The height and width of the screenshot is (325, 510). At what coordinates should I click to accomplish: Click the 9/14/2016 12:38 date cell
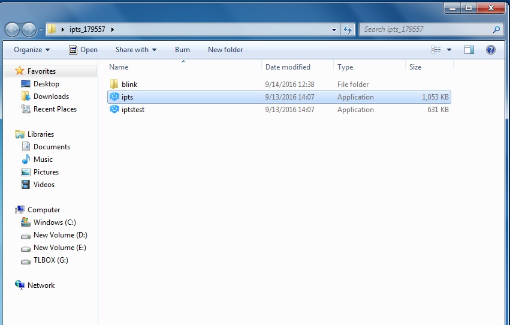[x=289, y=85]
